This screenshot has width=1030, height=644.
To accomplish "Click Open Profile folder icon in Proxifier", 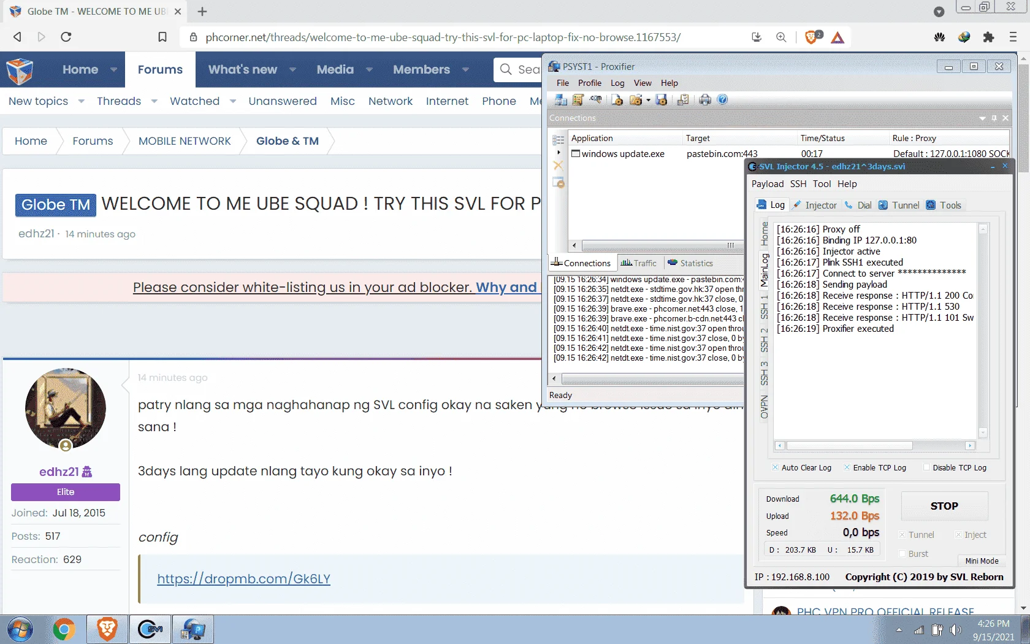I will point(636,100).
